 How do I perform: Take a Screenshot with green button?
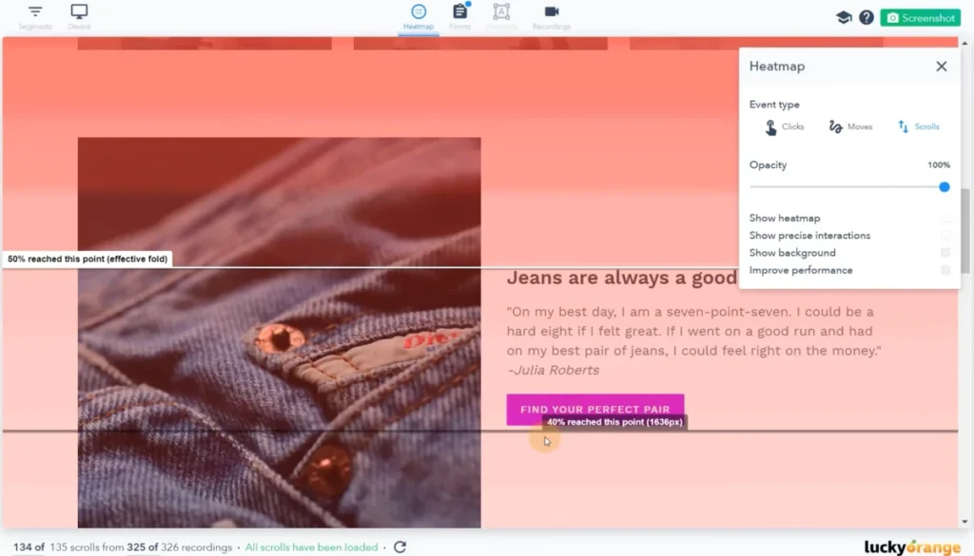coord(920,17)
